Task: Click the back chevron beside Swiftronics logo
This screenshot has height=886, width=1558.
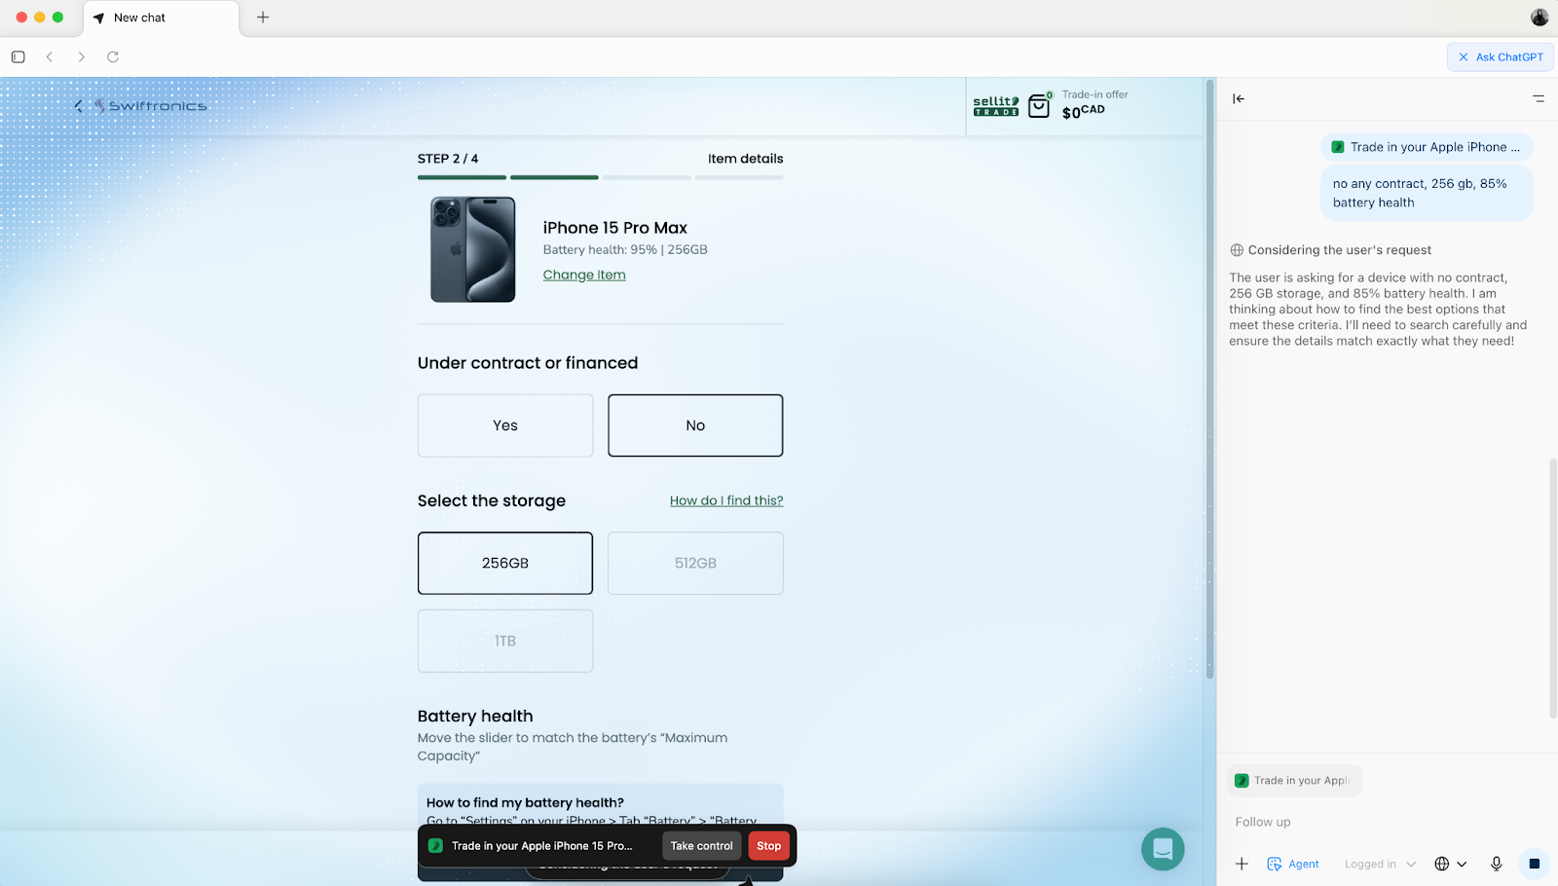Action: click(x=78, y=106)
